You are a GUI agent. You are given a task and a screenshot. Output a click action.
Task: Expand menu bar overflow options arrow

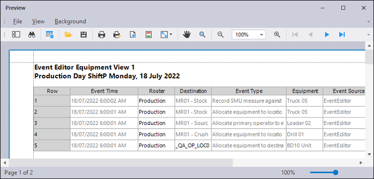click(368, 21)
